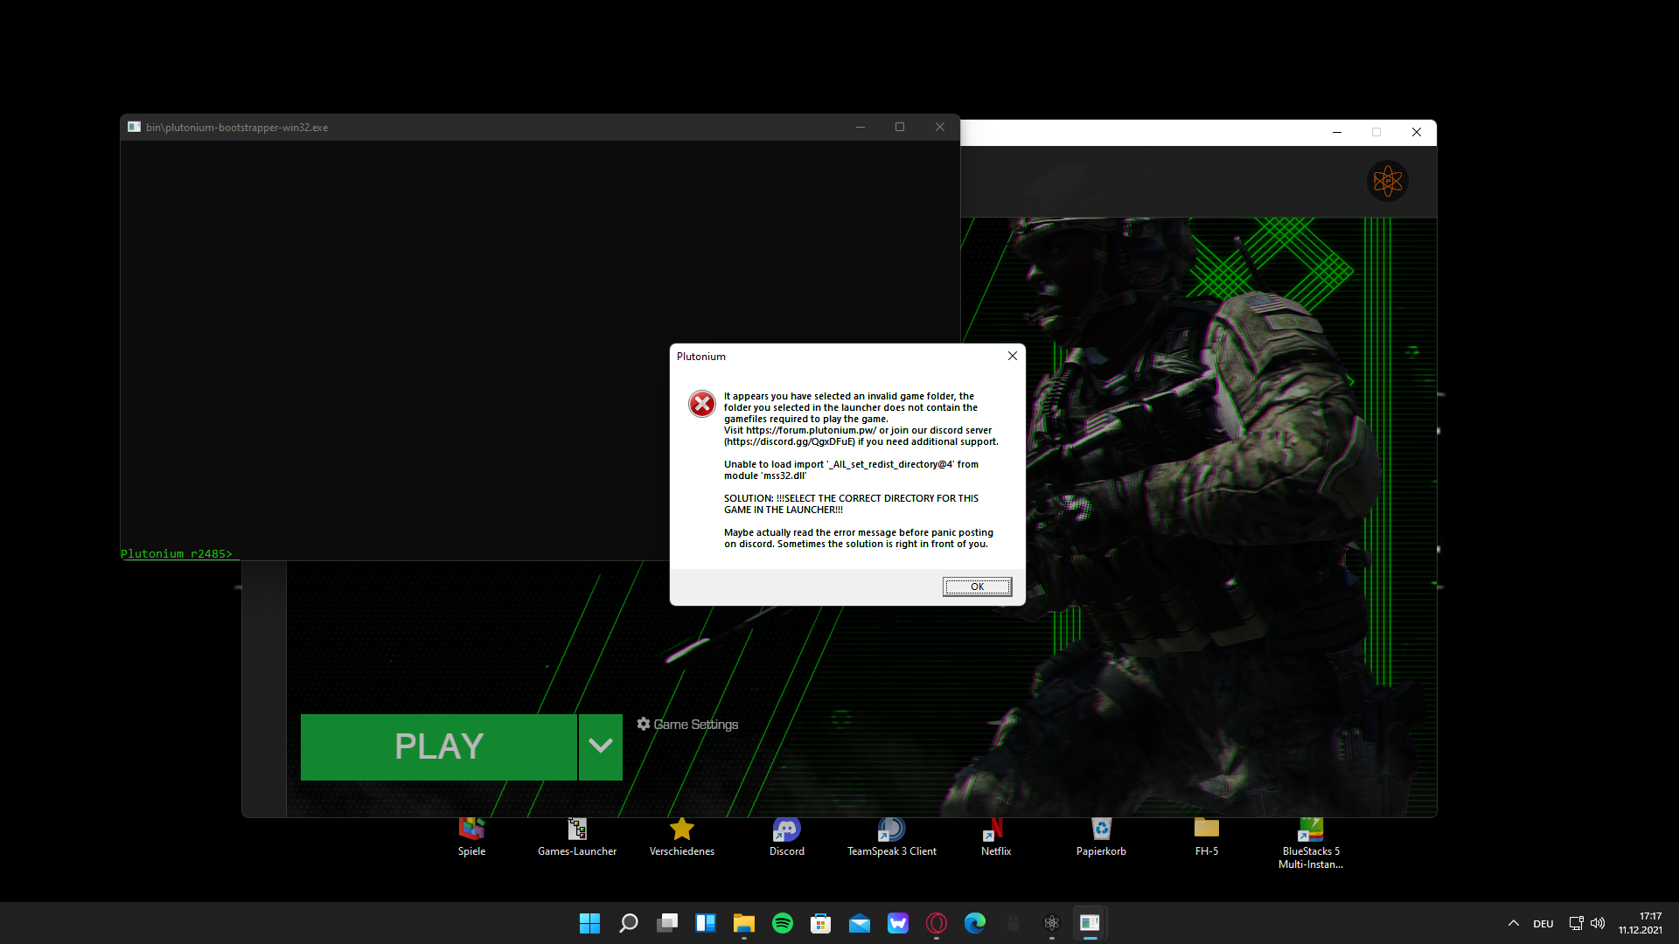Screen dimensions: 1679x944
Task: Click OK in the Plutonium error dialog
Action: (977, 587)
